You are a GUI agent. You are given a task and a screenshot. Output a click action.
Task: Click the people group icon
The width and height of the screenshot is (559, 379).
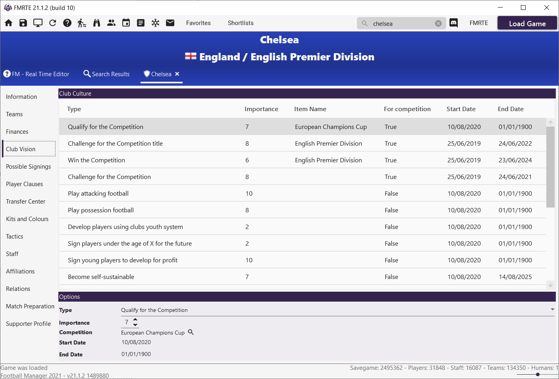click(x=112, y=23)
